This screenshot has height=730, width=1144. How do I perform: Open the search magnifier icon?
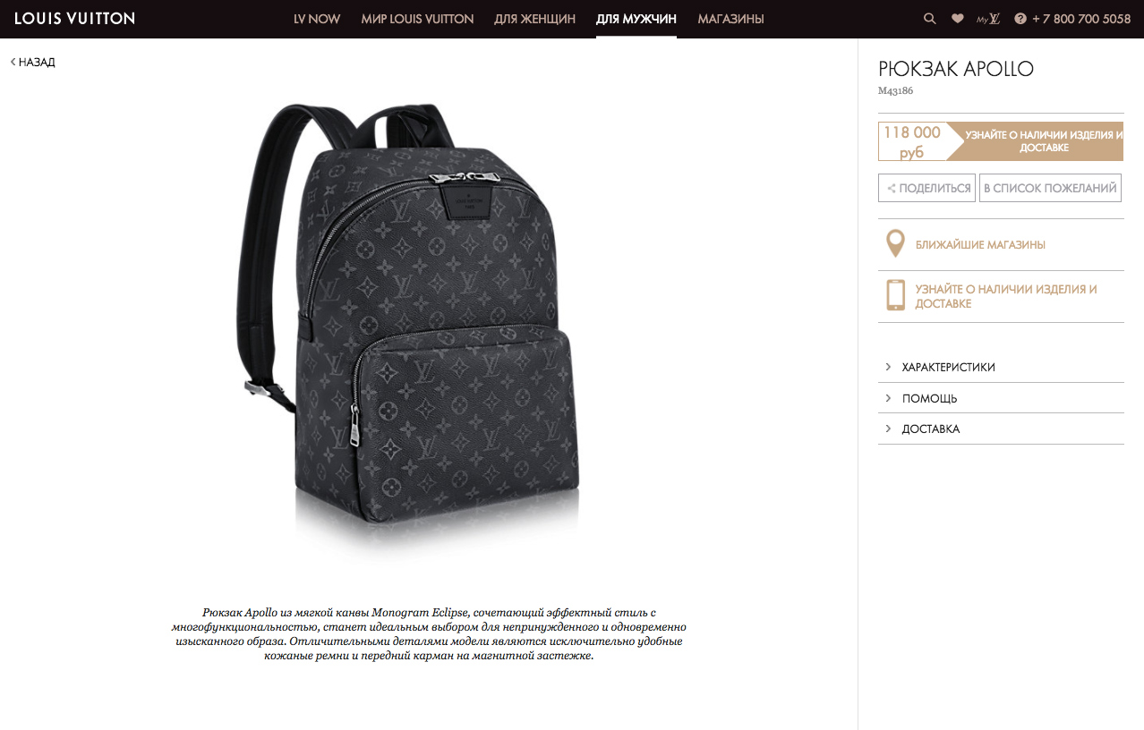930,19
